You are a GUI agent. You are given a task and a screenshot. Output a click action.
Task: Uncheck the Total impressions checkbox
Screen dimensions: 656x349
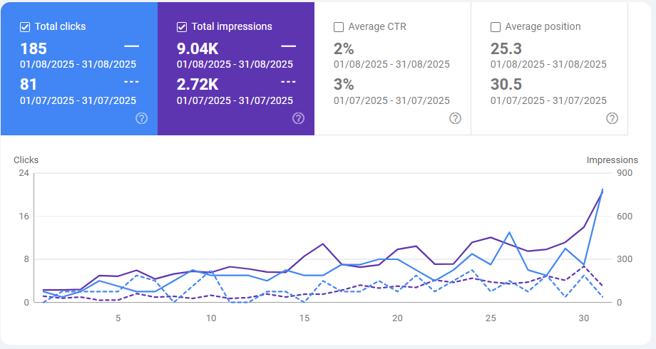(x=182, y=27)
